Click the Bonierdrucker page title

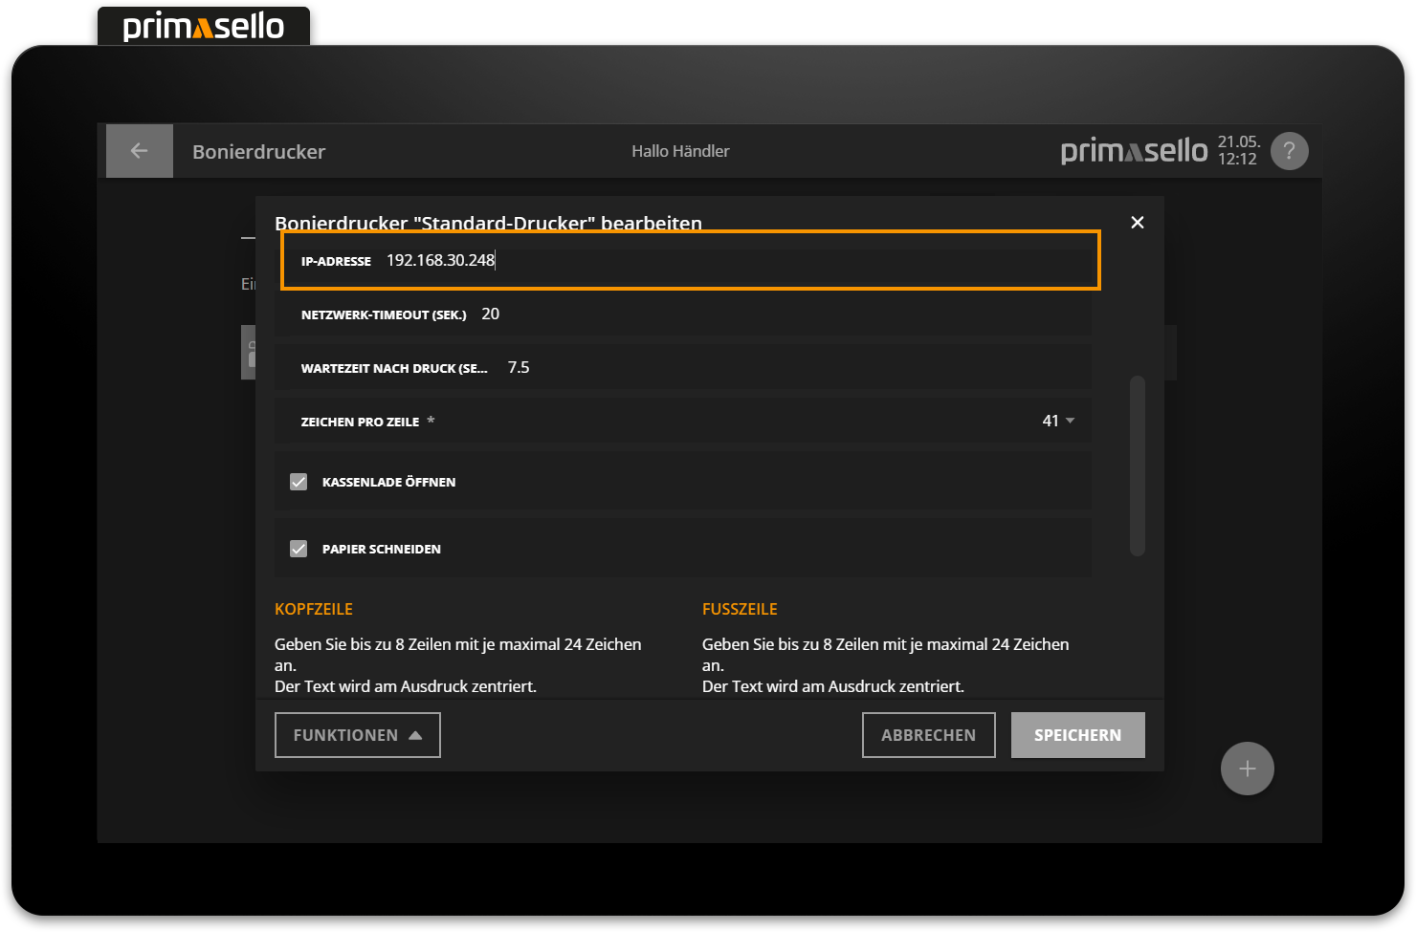(258, 152)
